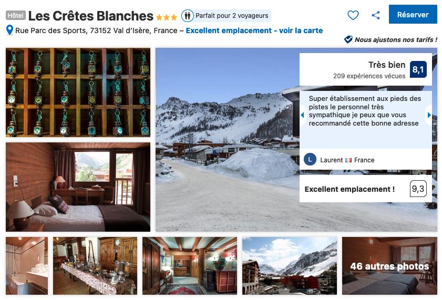Open the bedroom with window photo
This screenshot has width=442, height=300.
[x=78, y=187]
